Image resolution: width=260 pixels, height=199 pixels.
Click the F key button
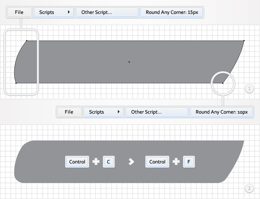coord(188,162)
